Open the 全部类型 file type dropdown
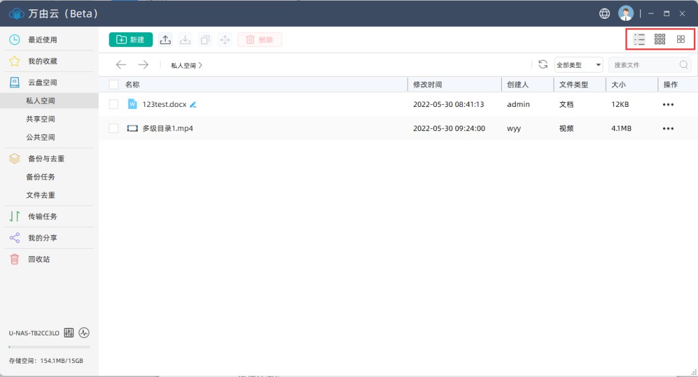The image size is (698, 377). click(x=578, y=65)
